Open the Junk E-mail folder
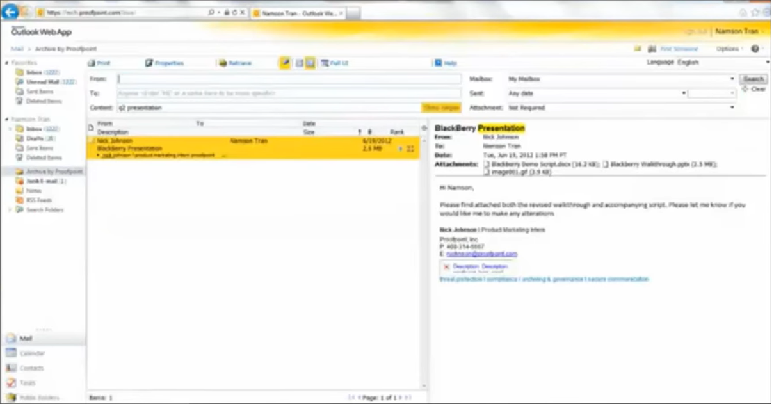 (x=42, y=181)
